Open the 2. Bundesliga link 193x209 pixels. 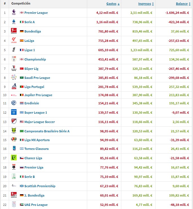point(34,195)
